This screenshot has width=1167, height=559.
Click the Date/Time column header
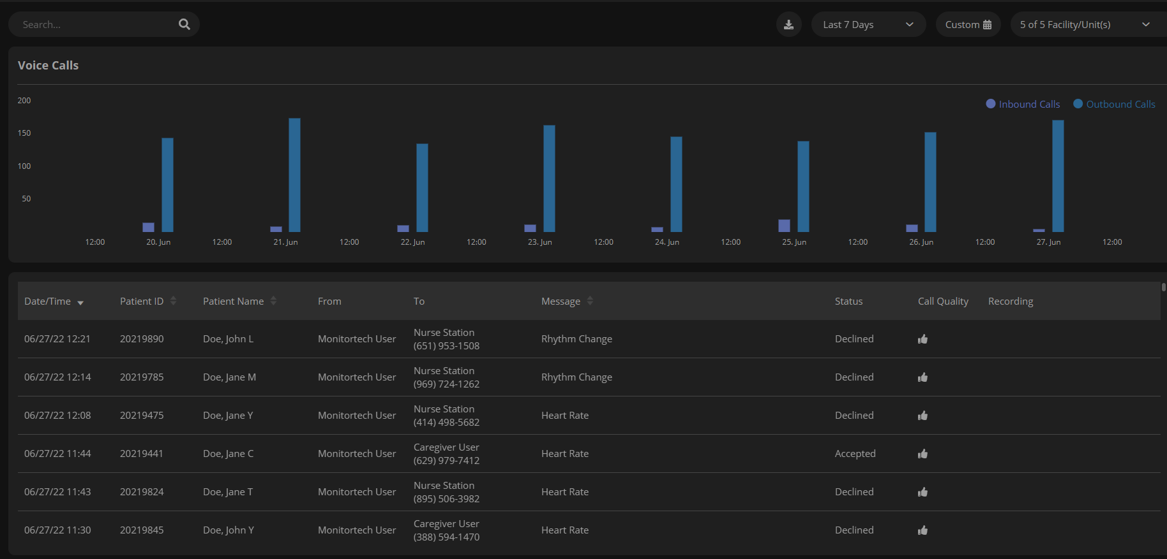47,301
